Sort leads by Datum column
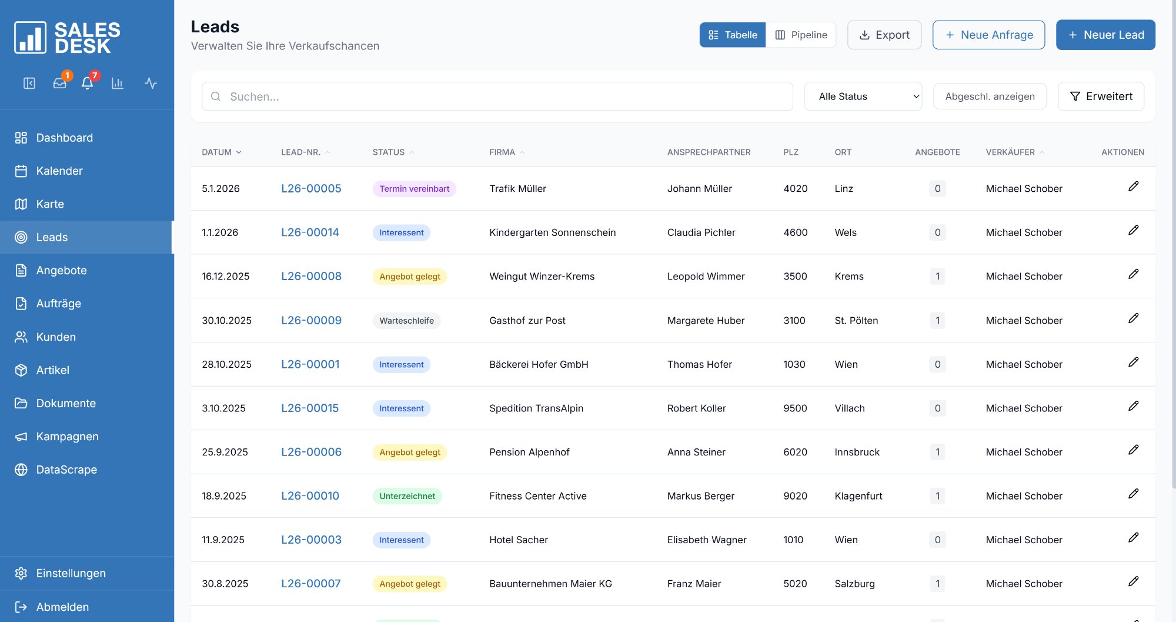This screenshot has height=622, width=1176. click(x=220, y=152)
